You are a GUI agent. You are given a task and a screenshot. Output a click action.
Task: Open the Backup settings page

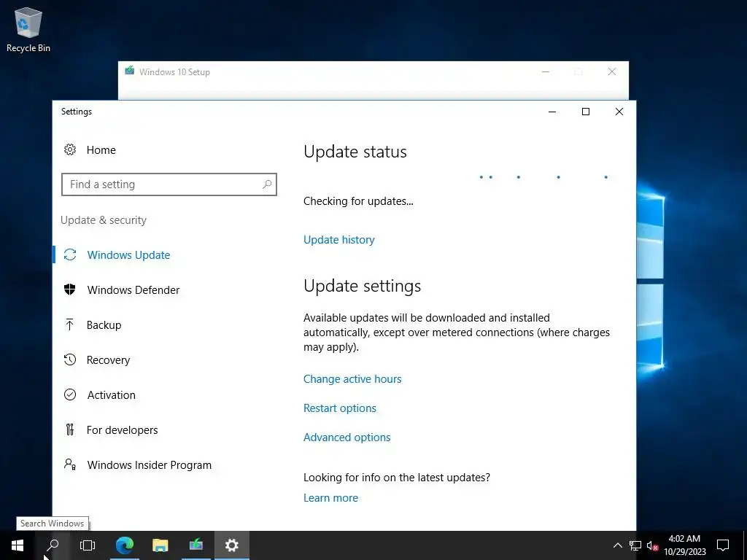pos(104,324)
